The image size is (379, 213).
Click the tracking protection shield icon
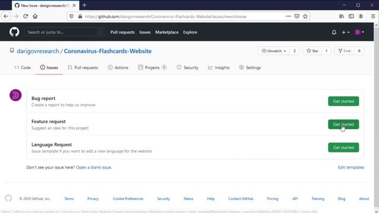click(x=72, y=17)
